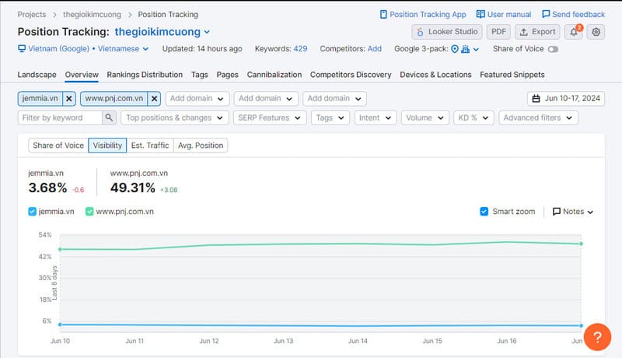Uncheck the Smart zoom checkbox
Screen dimensions: 622x358
(484, 211)
